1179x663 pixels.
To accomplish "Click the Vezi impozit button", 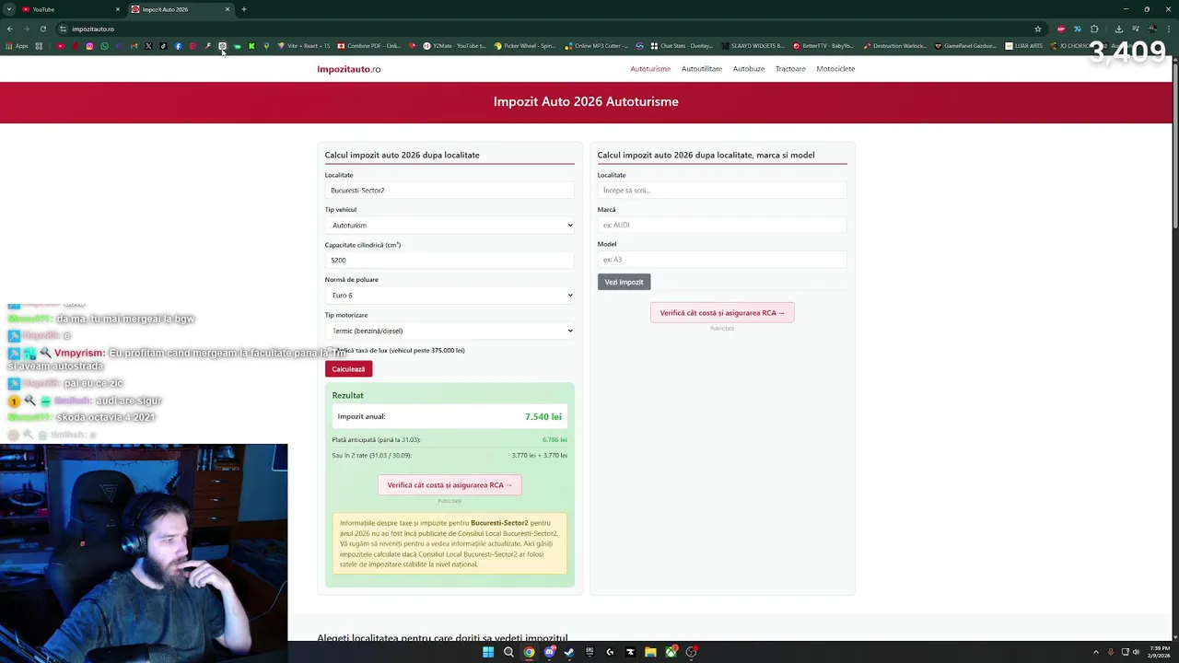I will tap(624, 282).
